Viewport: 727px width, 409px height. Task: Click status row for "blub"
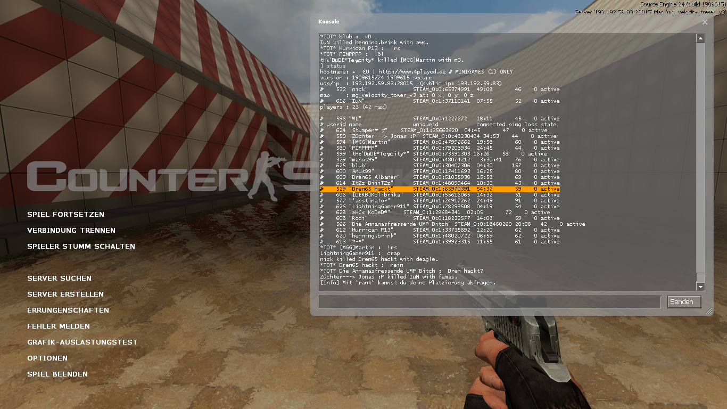click(440, 166)
